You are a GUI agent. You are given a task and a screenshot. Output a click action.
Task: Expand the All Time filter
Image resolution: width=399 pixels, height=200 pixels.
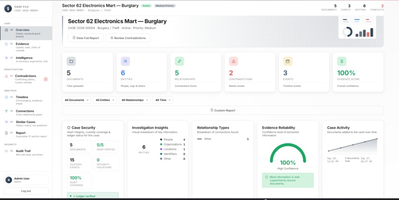coord(163,100)
